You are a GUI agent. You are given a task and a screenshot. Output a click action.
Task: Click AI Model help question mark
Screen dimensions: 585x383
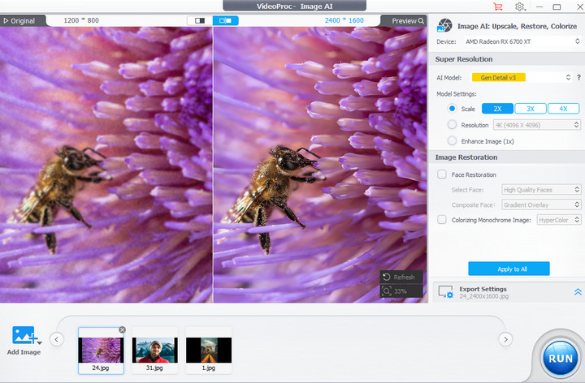(x=578, y=78)
